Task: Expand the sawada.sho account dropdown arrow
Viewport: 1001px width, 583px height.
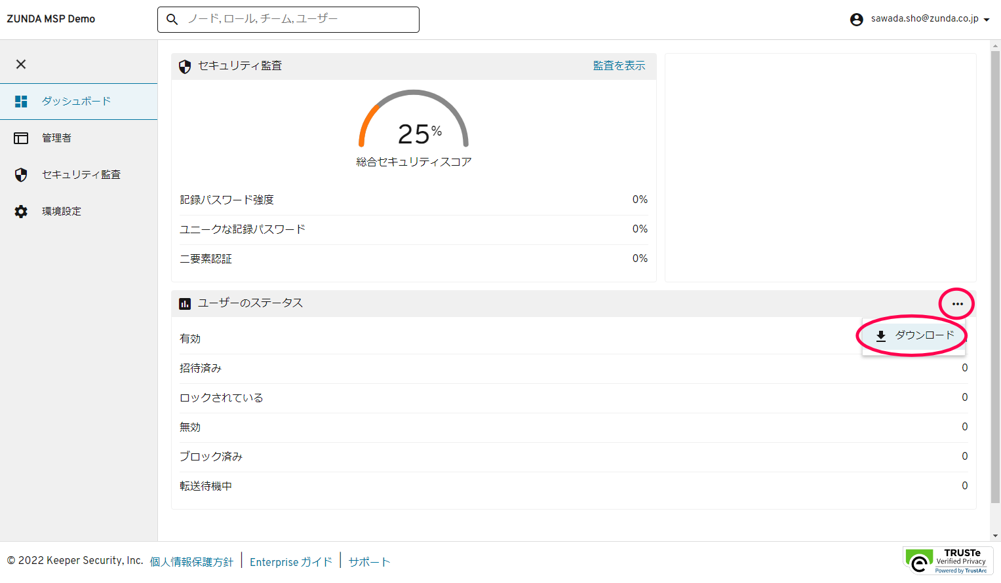Action: (987, 20)
